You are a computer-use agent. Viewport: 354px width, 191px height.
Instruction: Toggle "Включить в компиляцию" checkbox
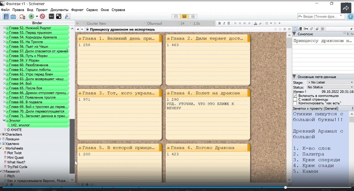tap(295, 96)
